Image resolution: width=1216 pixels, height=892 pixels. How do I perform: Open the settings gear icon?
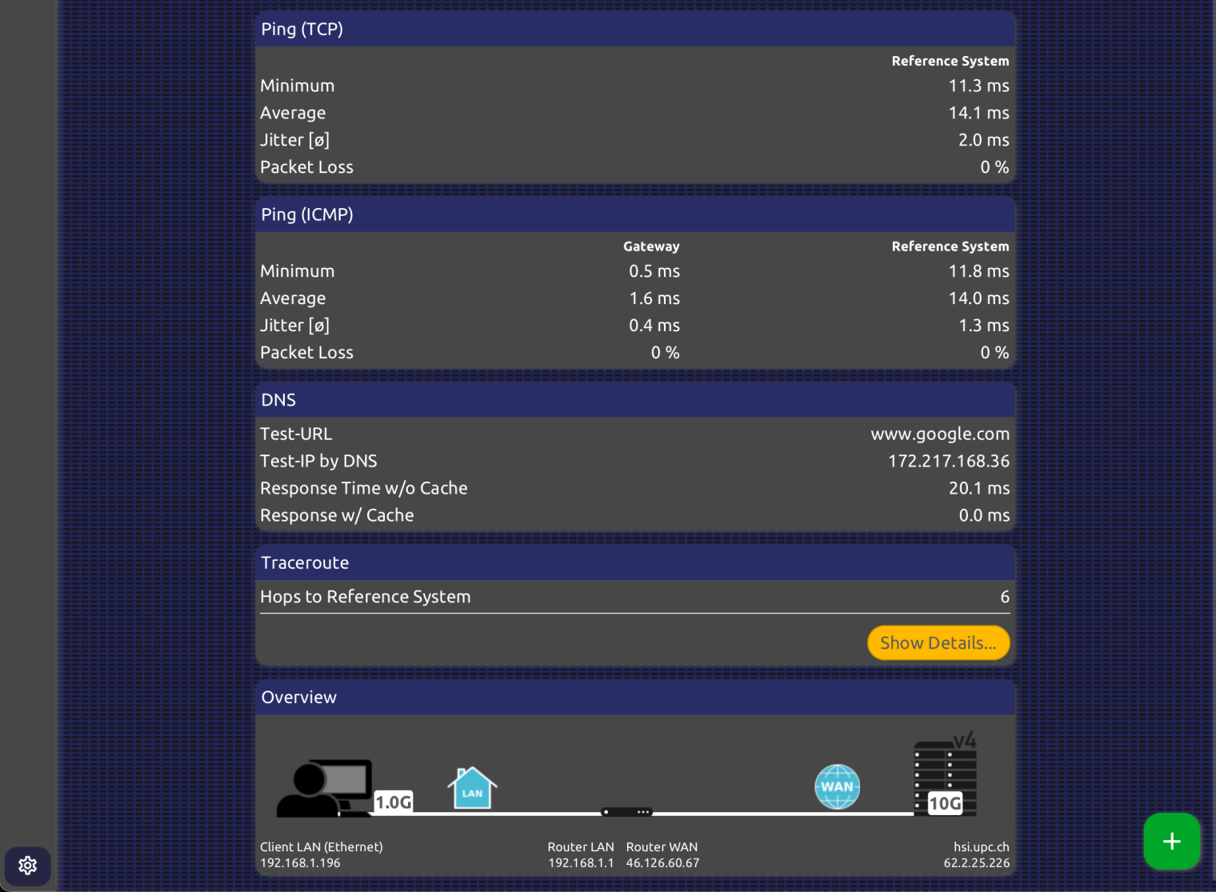click(x=28, y=866)
